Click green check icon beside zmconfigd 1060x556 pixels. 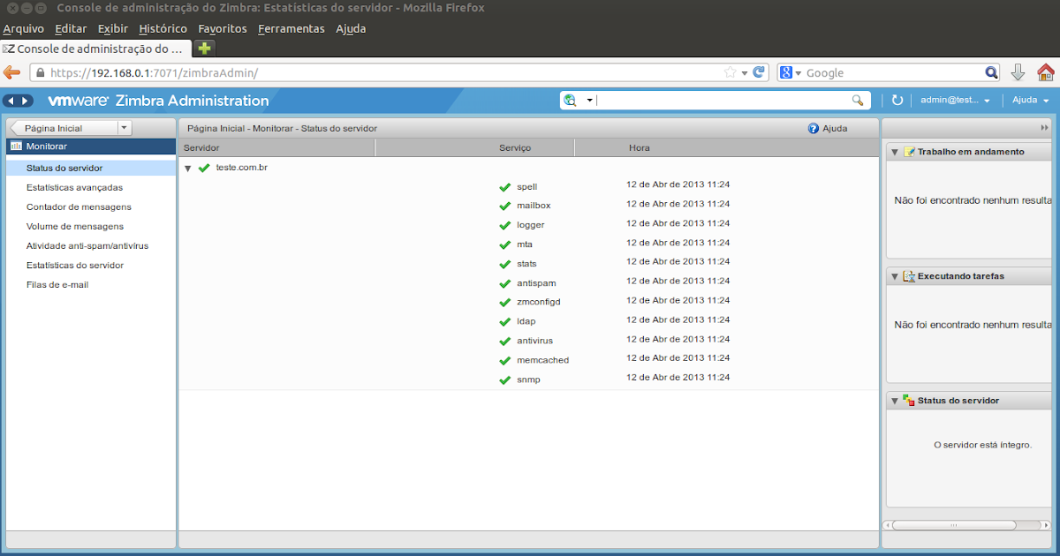504,303
